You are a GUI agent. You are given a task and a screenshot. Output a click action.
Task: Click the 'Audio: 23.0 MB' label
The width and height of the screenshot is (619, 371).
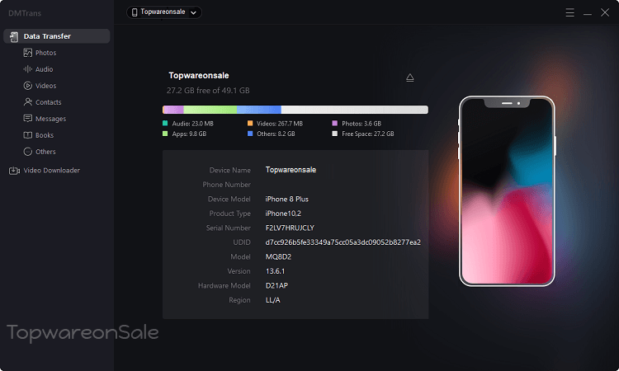pos(192,124)
